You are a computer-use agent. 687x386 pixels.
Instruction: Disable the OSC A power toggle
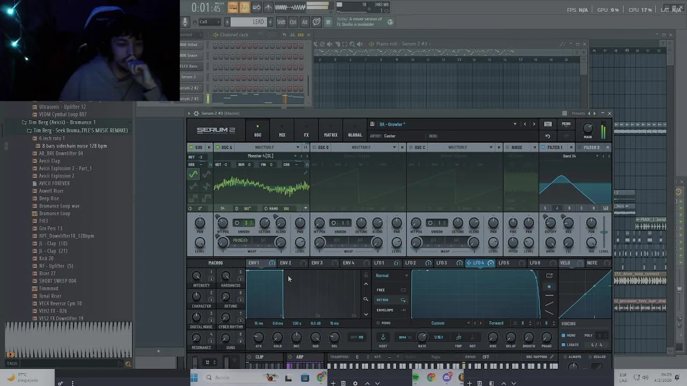pos(217,147)
